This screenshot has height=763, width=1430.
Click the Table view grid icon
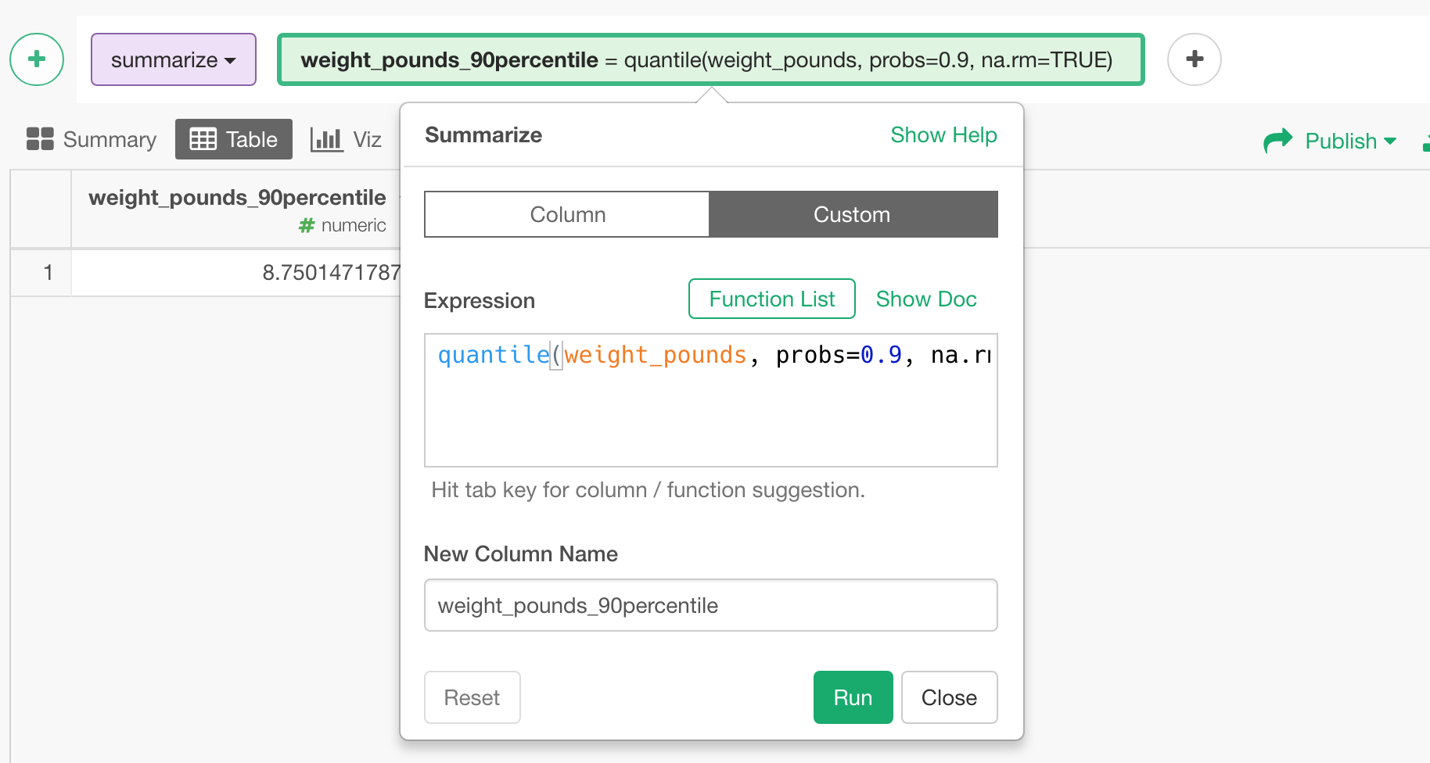[x=203, y=139]
